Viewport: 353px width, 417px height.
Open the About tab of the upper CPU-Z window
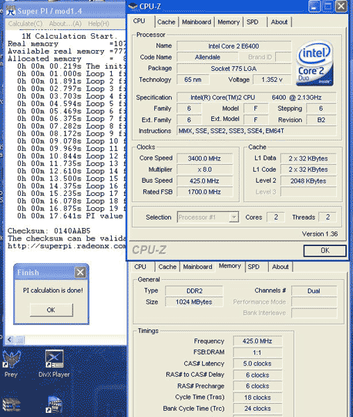pyautogui.click(x=279, y=22)
